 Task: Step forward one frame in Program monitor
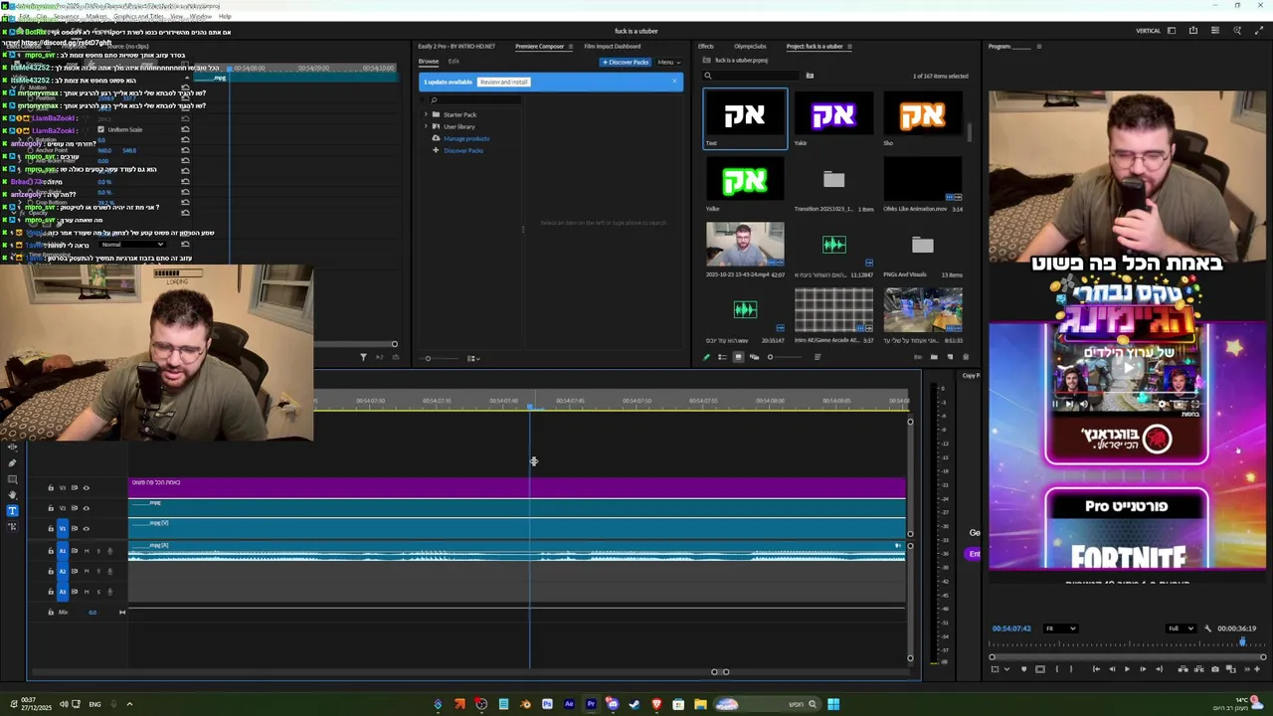tap(1143, 669)
